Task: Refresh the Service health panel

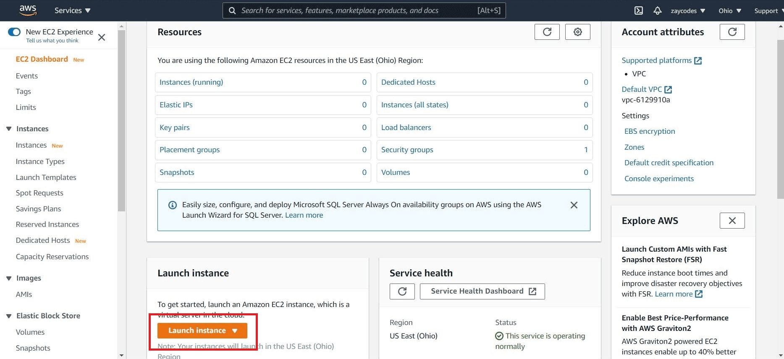Action: (402, 291)
